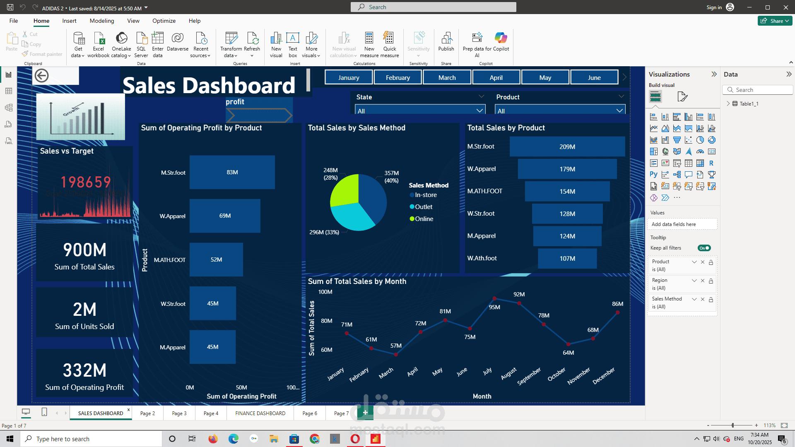Click the Copilot ribbon icon

point(501,42)
